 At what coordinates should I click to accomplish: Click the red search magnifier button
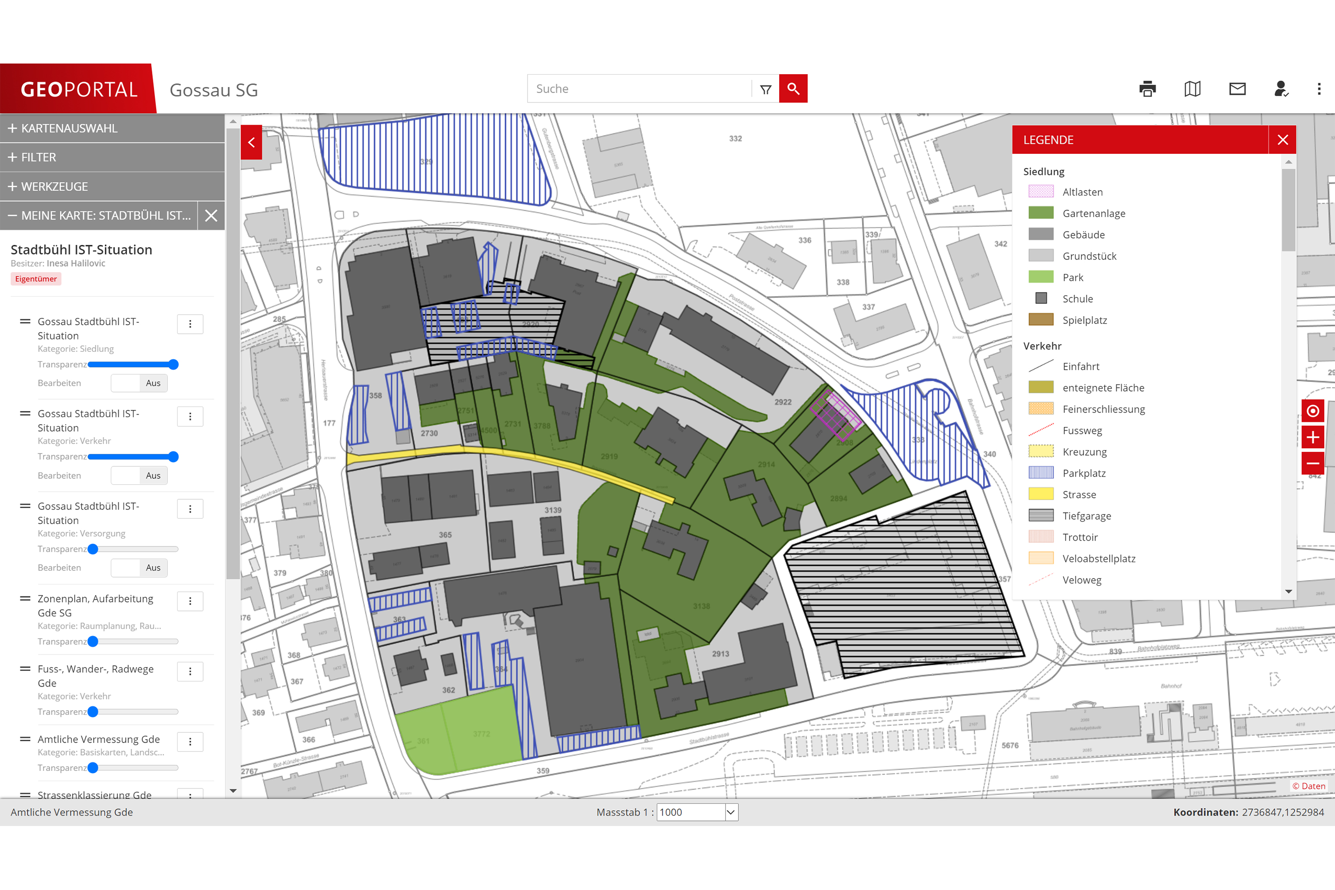coord(793,89)
